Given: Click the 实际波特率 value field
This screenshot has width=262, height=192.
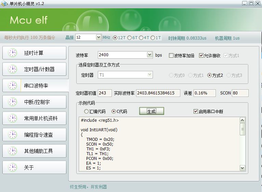Looking at the screenshot, I should pyautogui.click(x=158, y=93).
